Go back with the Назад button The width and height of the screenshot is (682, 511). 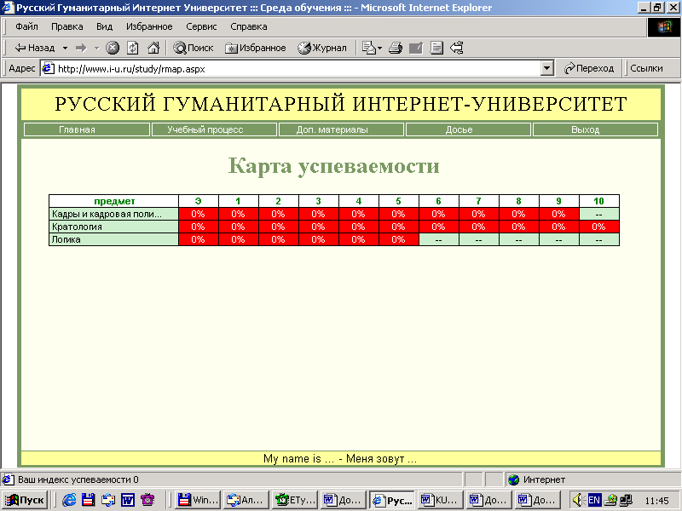[x=35, y=48]
